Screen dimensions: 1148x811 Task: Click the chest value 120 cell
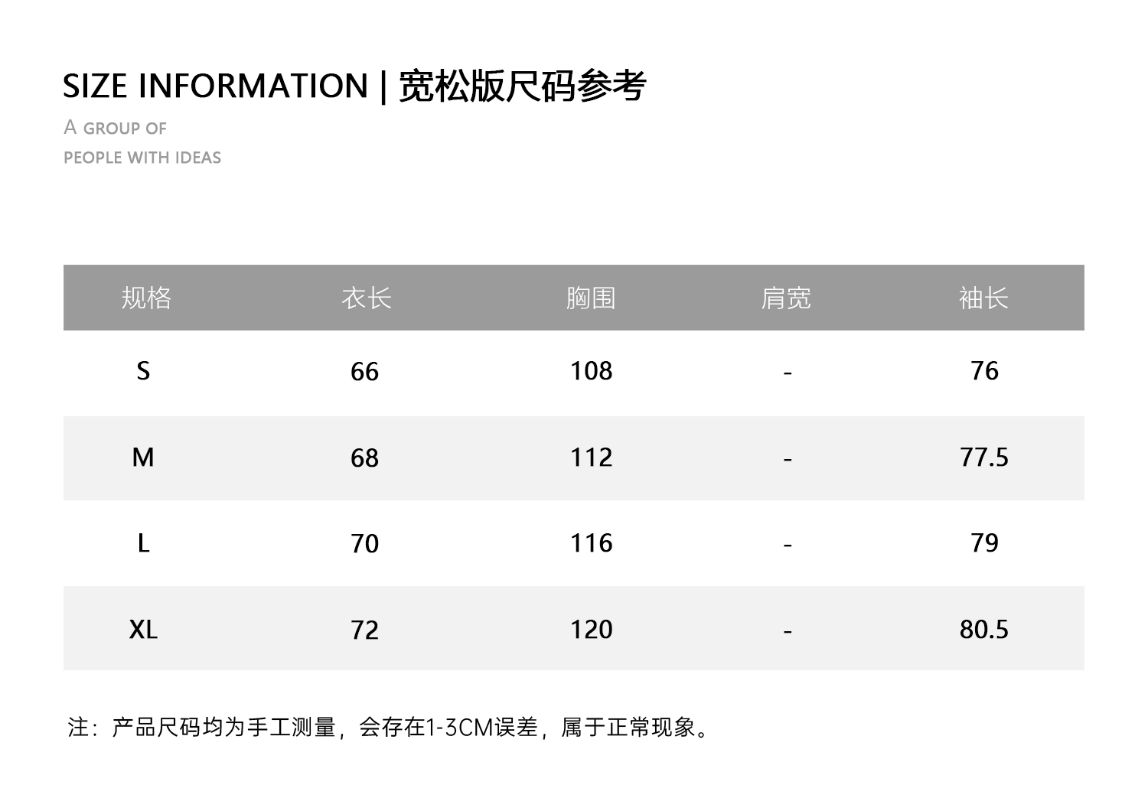(x=591, y=630)
